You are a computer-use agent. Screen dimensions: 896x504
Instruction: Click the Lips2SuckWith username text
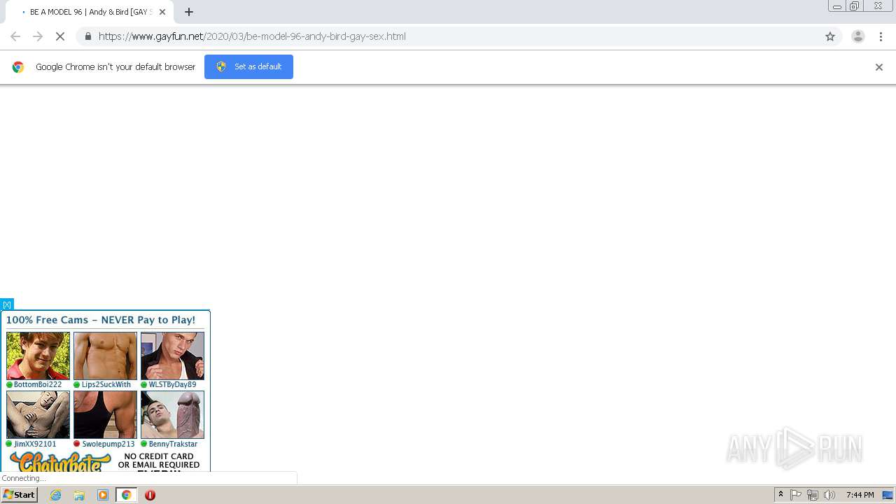point(106,385)
